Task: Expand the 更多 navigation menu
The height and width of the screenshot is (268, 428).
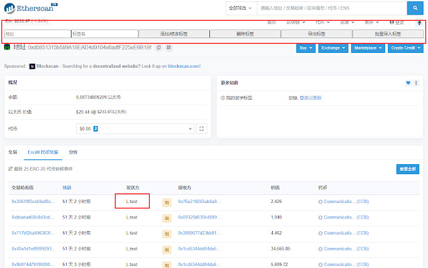Action: click(372, 22)
